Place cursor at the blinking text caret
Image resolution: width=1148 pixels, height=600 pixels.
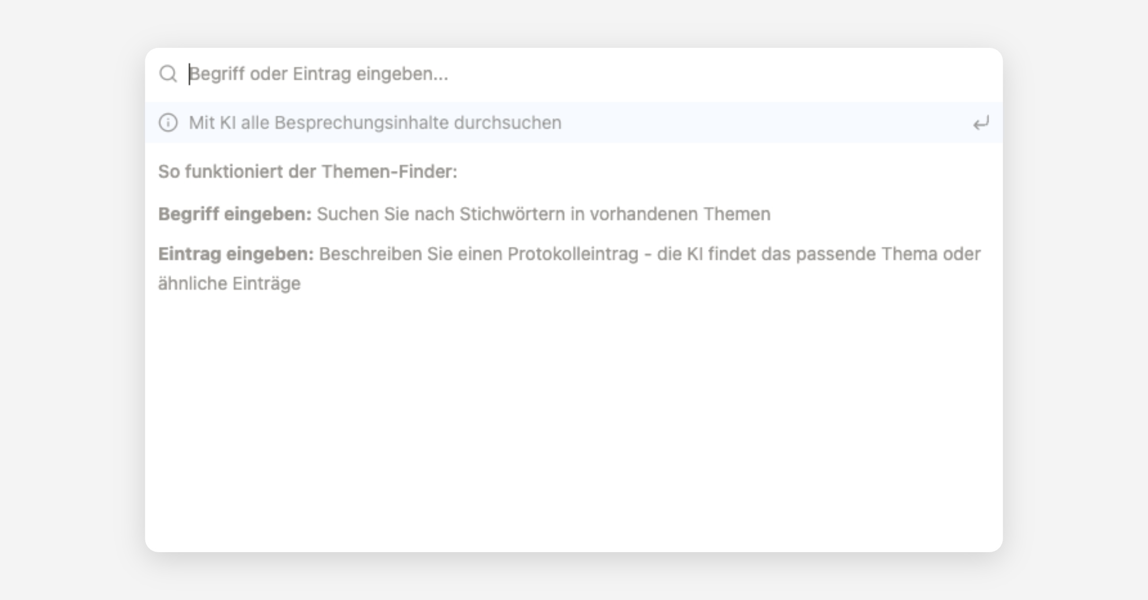click(x=189, y=74)
